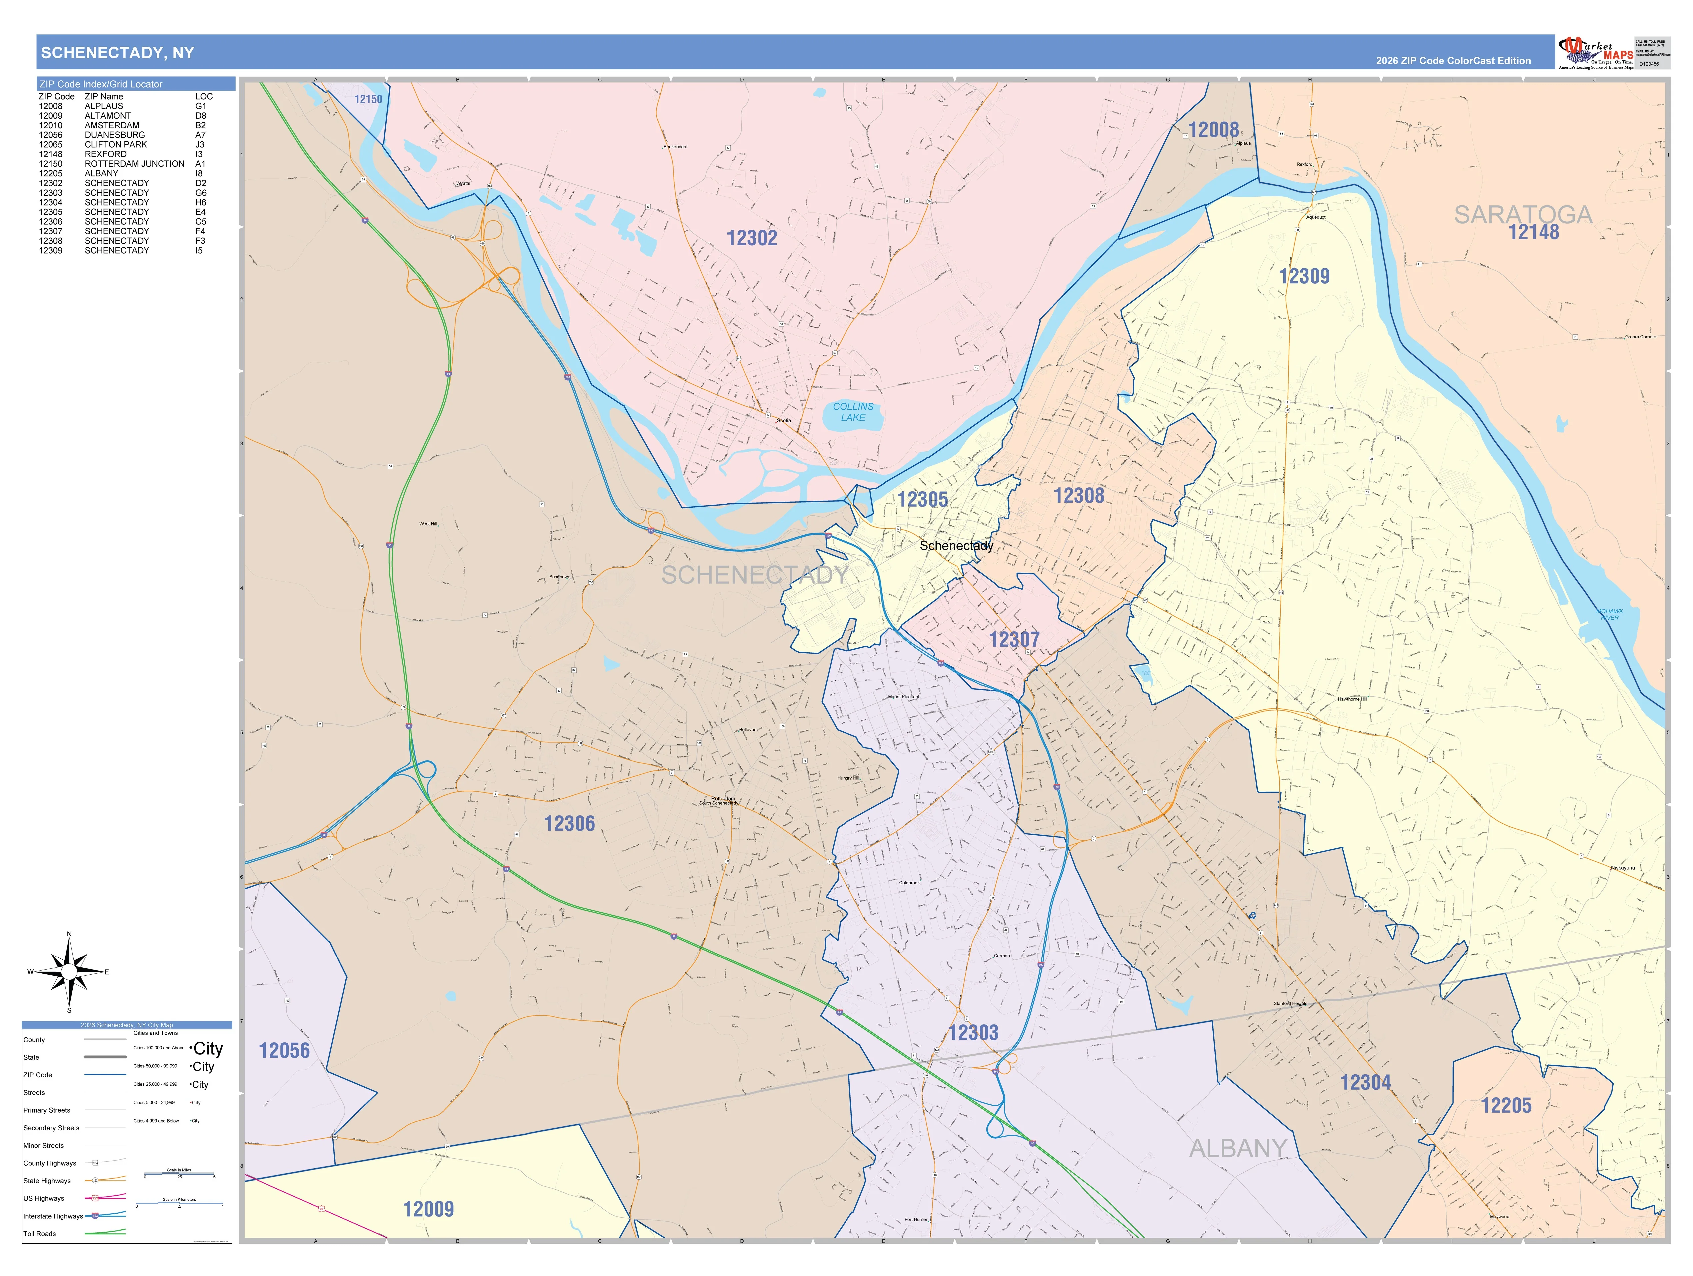Click the 12148 label on the map
This screenshot has height=1276, width=1693.
pyautogui.click(x=1533, y=232)
